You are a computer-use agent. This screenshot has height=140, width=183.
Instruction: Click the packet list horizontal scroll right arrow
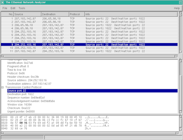176,56
